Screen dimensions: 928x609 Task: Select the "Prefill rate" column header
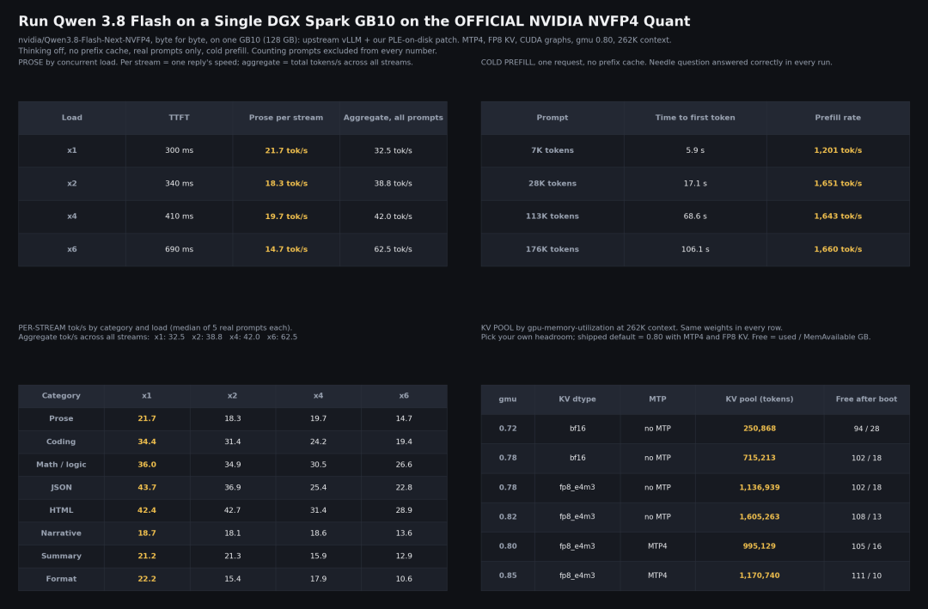[x=838, y=118]
